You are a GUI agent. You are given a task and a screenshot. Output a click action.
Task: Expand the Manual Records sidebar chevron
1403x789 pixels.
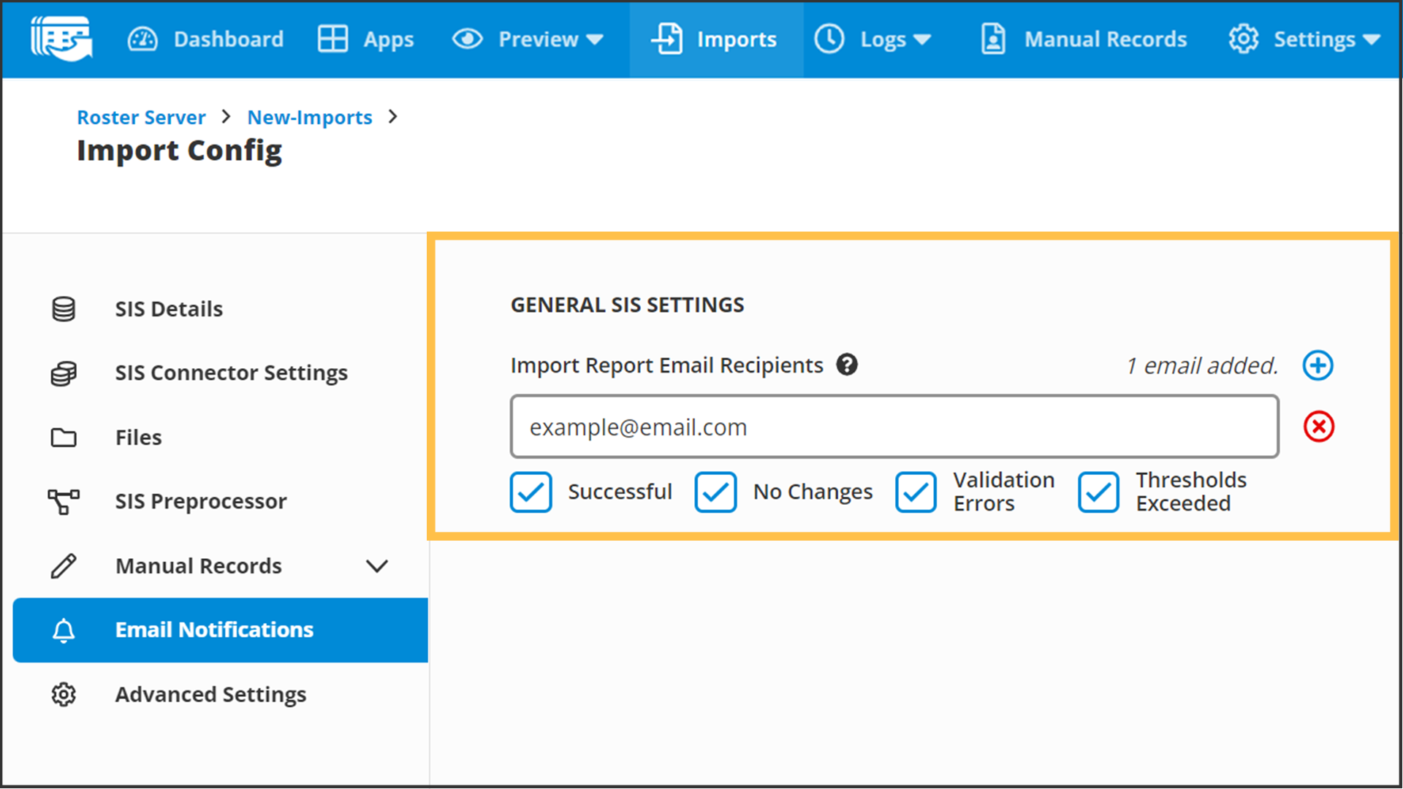(x=377, y=566)
